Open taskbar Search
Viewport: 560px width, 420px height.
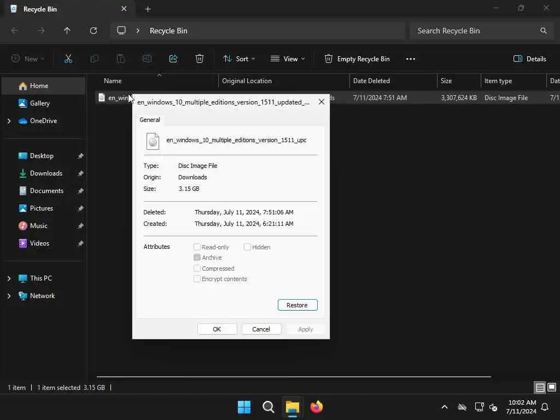(268, 407)
